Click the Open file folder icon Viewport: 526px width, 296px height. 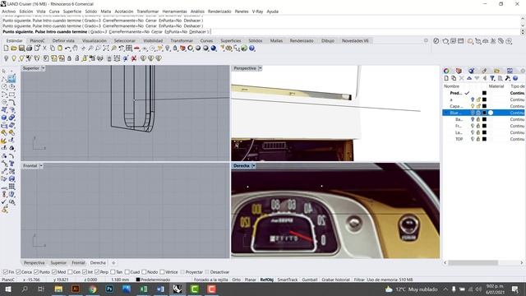(14, 49)
